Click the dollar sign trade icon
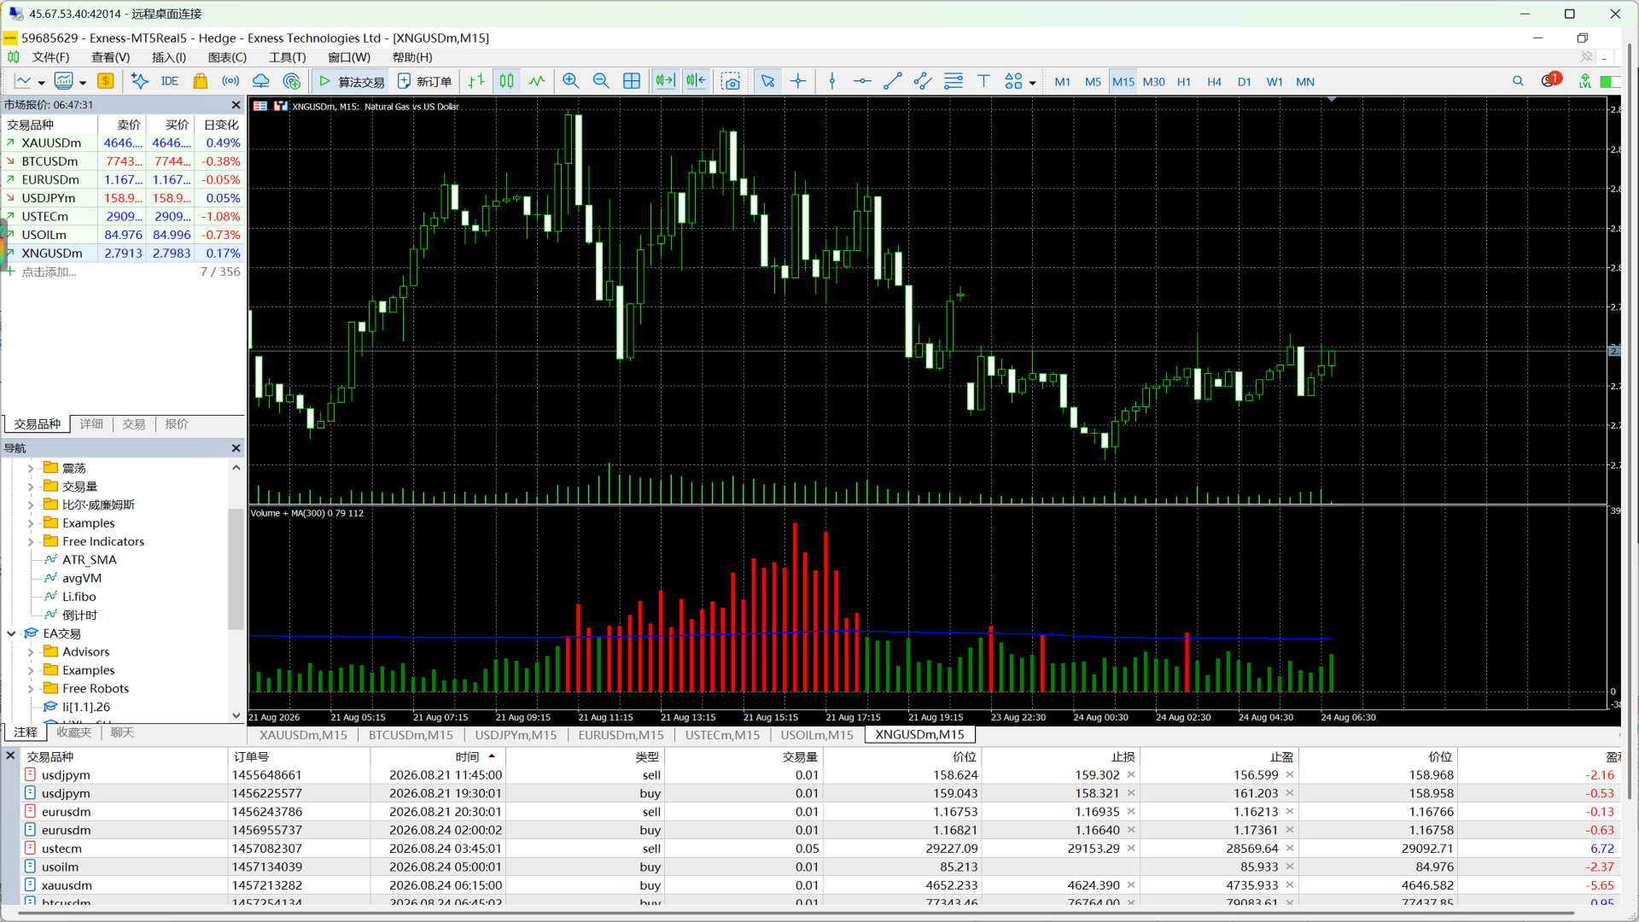This screenshot has width=1639, height=922. (106, 82)
